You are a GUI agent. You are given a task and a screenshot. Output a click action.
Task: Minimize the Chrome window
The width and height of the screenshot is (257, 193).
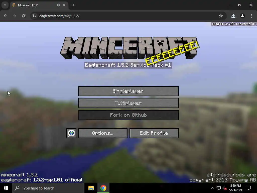click(228, 5)
